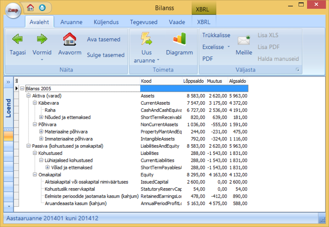Click the printer icon in title bar
Screen dimensions: 329x227
[42, 7]
